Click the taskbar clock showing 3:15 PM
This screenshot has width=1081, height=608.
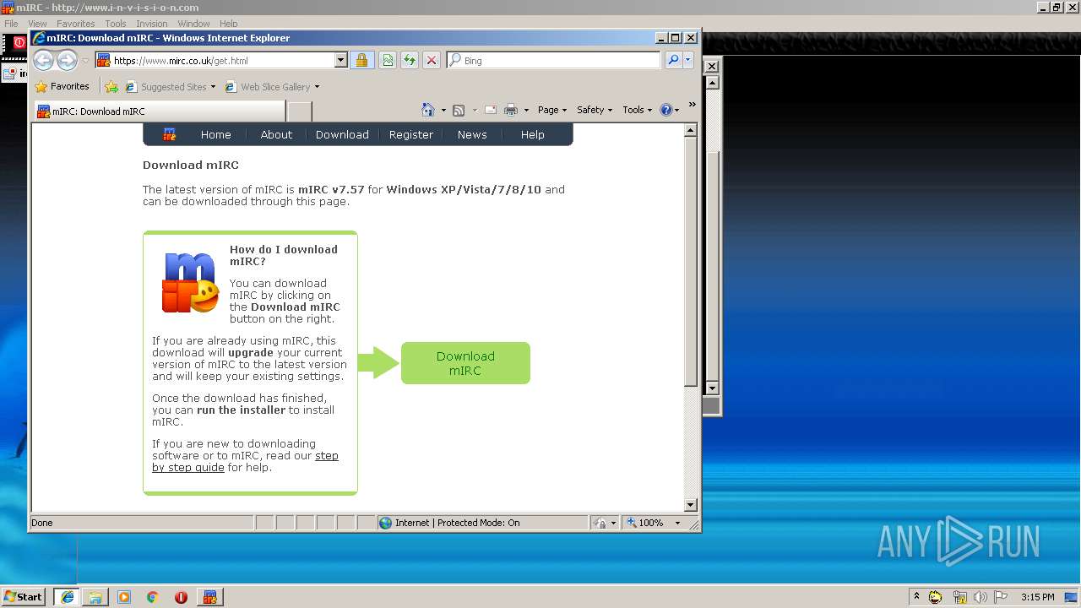point(1037,597)
